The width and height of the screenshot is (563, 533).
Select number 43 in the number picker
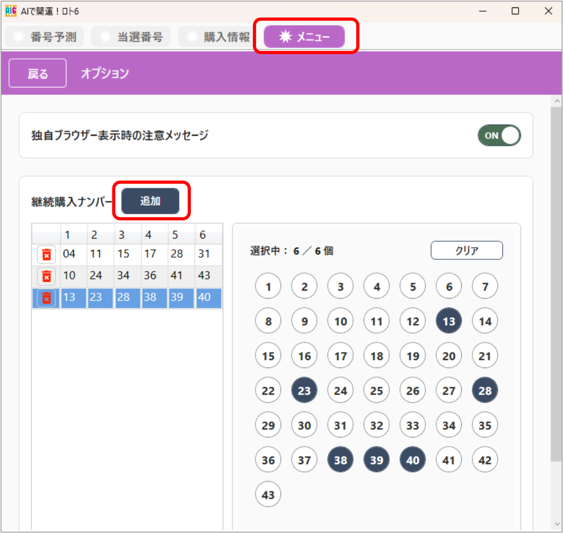pos(268,494)
